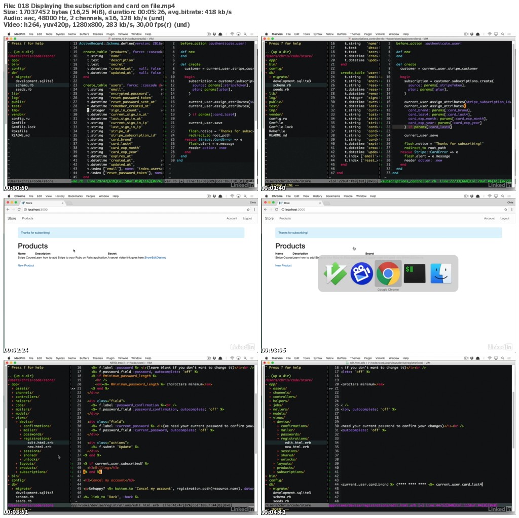Click the Spotlight search icon in the 00:00:50 frame
The image size is (519, 518).
245,34
